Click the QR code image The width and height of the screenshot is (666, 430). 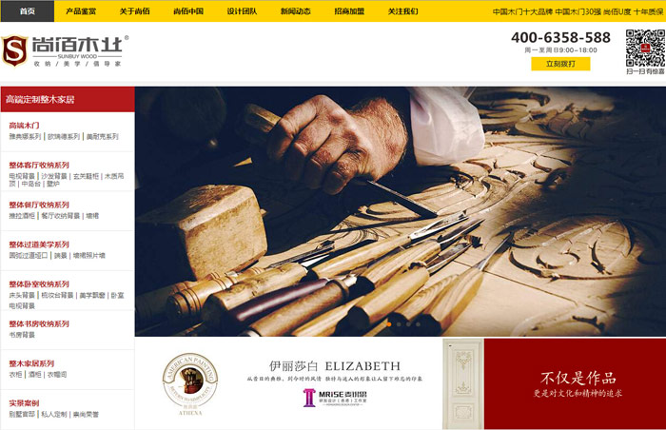point(645,48)
